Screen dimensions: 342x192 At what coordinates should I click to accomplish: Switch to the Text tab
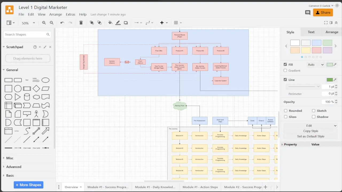[311, 32]
